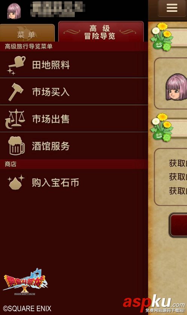Tap the pink-haired avatar at top left
187x315 pixels.
coord(14,11)
